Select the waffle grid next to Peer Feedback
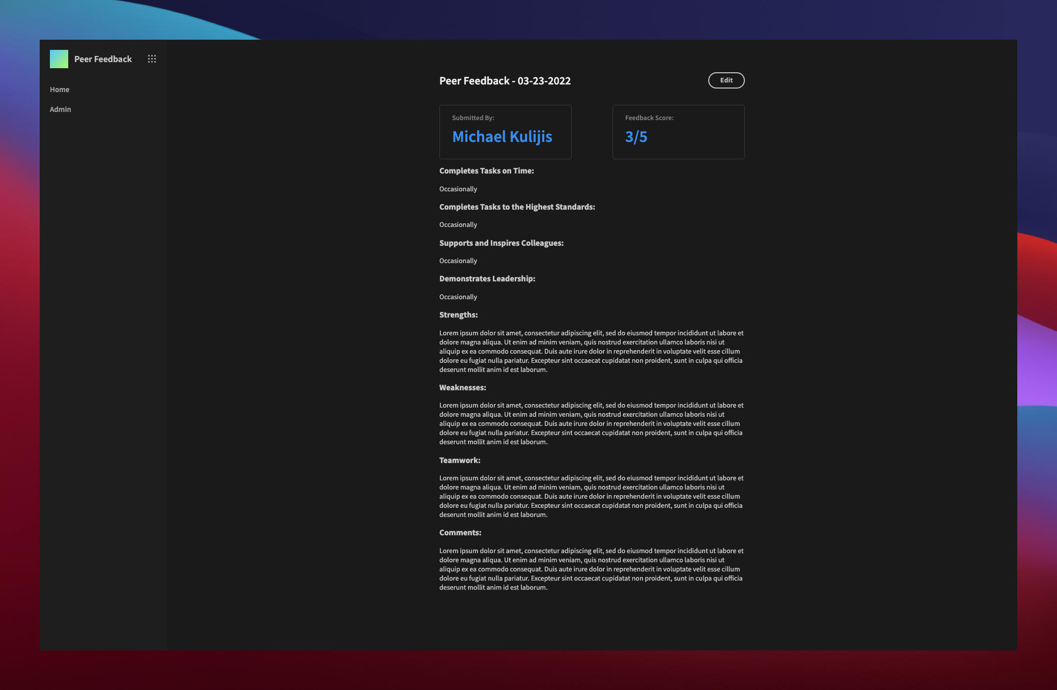Viewport: 1057px width, 690px height. 152,59
